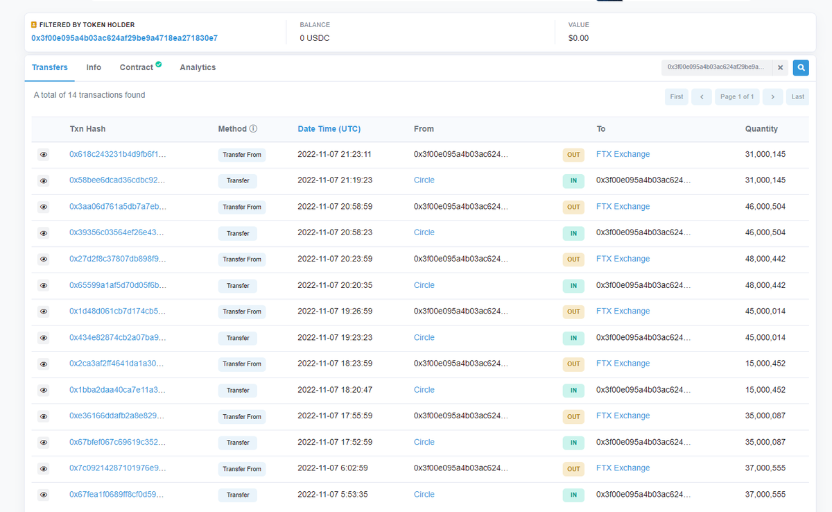
Task: Open transaction 0x3aa06d761a5db7a7eb hash link
Action: coord(118,207)
